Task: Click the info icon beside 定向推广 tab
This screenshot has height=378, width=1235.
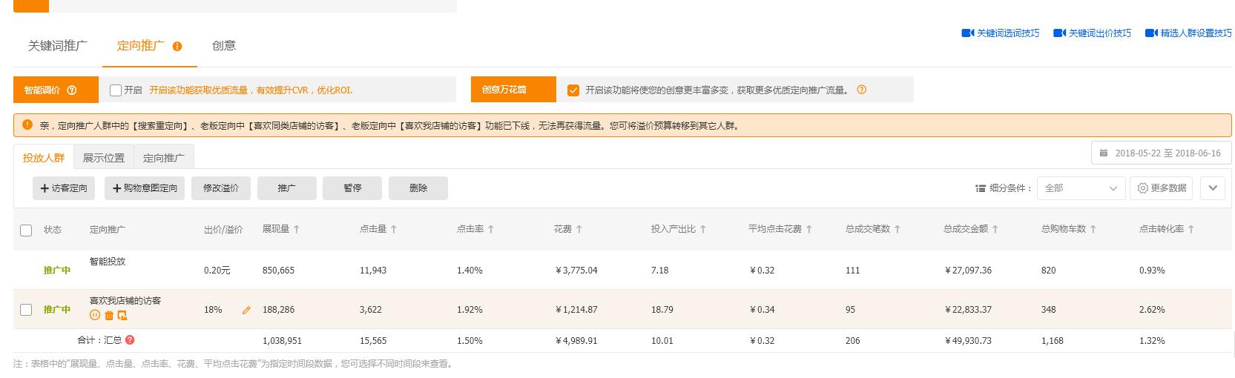Action: coord(177,46)
